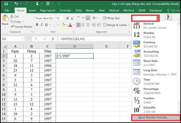Increase font size with large A icon
The height and width of the screenshot is (123, 181).
click(x=67, y=18)
